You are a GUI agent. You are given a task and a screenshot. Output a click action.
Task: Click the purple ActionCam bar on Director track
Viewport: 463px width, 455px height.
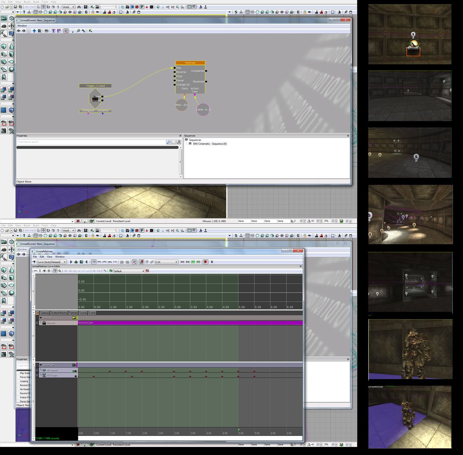coord(190,323)
